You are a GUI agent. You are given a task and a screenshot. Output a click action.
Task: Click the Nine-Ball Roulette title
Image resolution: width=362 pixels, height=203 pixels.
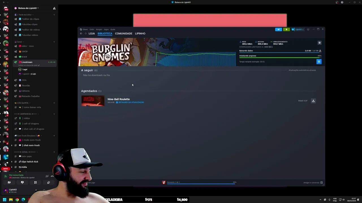118,99
